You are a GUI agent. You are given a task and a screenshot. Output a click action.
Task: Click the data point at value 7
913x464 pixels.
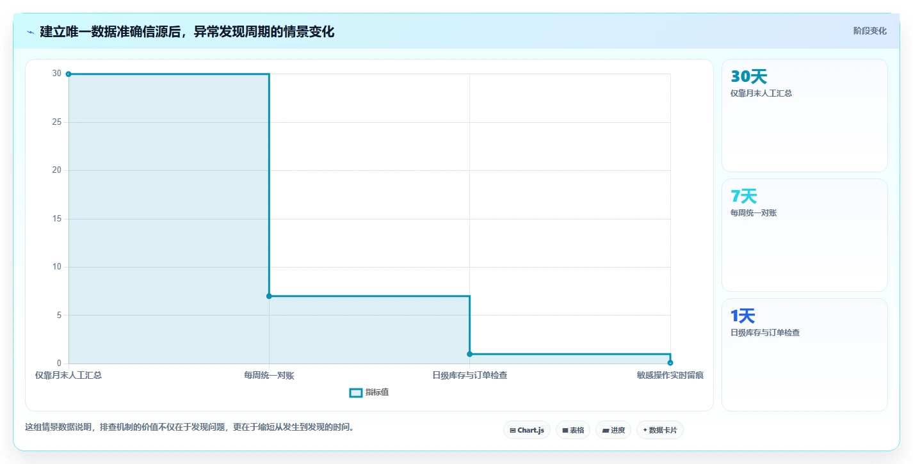269,296
